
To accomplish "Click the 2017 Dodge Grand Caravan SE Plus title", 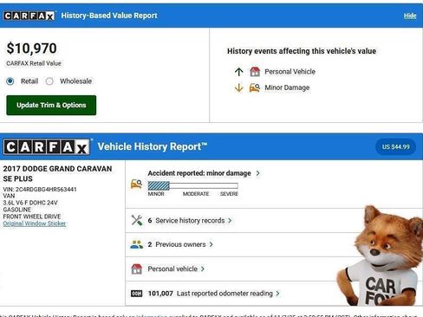I will click(57, 173).
